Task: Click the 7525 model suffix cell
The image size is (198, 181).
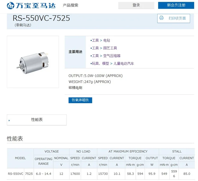Action: (x=29, y=174)
